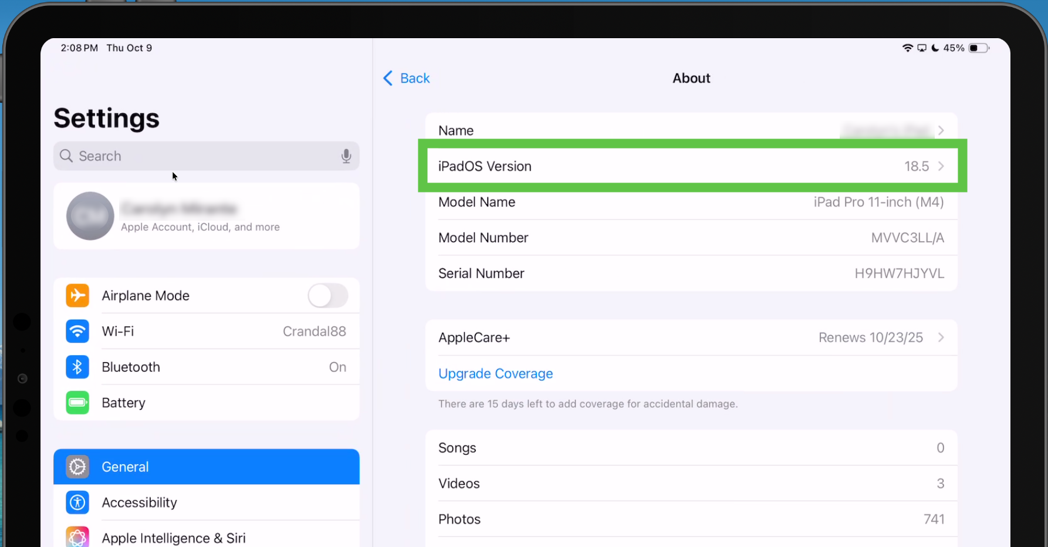This screenshot has height=547, width=1048.
Task: Tap the Model Name label
Action: (477, 202)
